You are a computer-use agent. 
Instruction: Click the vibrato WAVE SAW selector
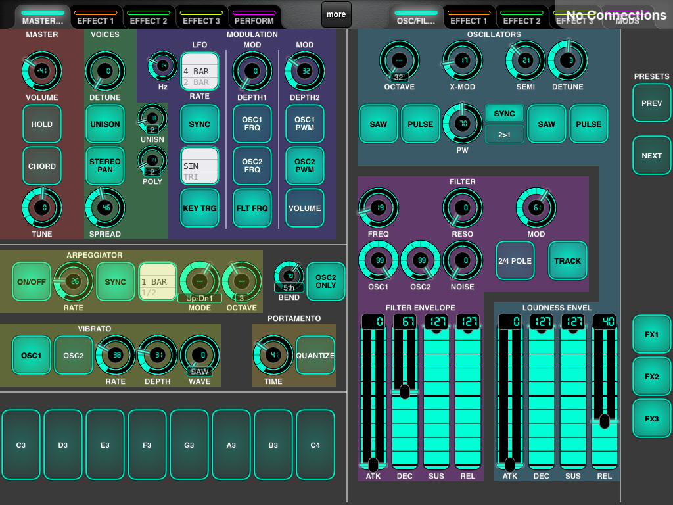pos(200,356)
